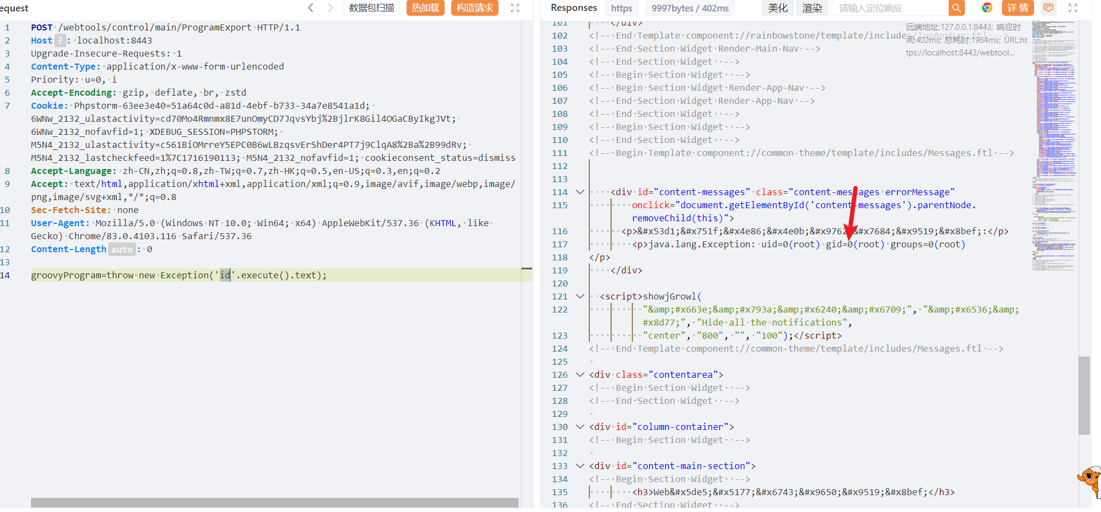
Task: Click the 构造请求 build request button
Action: (475, 8)
